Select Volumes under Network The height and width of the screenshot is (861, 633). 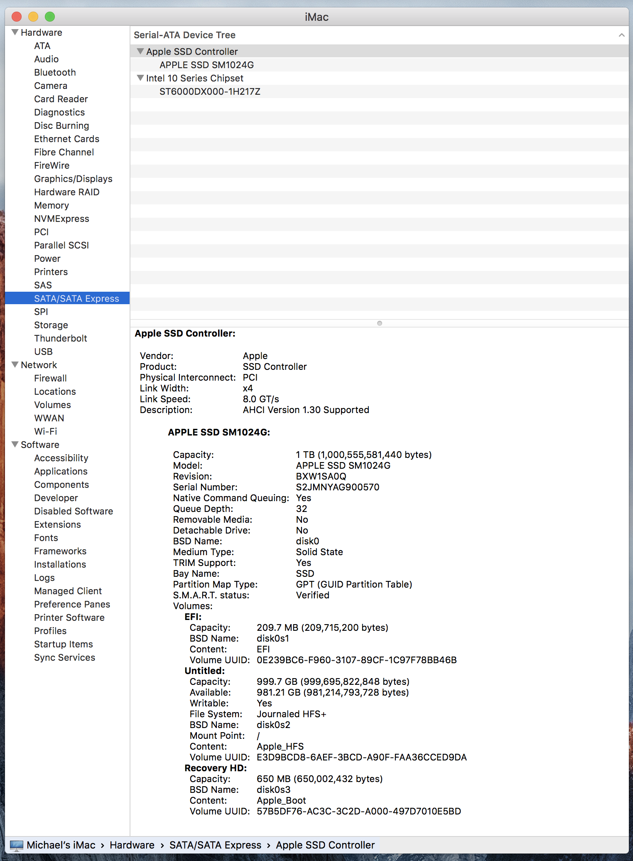(x=53, y=405)
